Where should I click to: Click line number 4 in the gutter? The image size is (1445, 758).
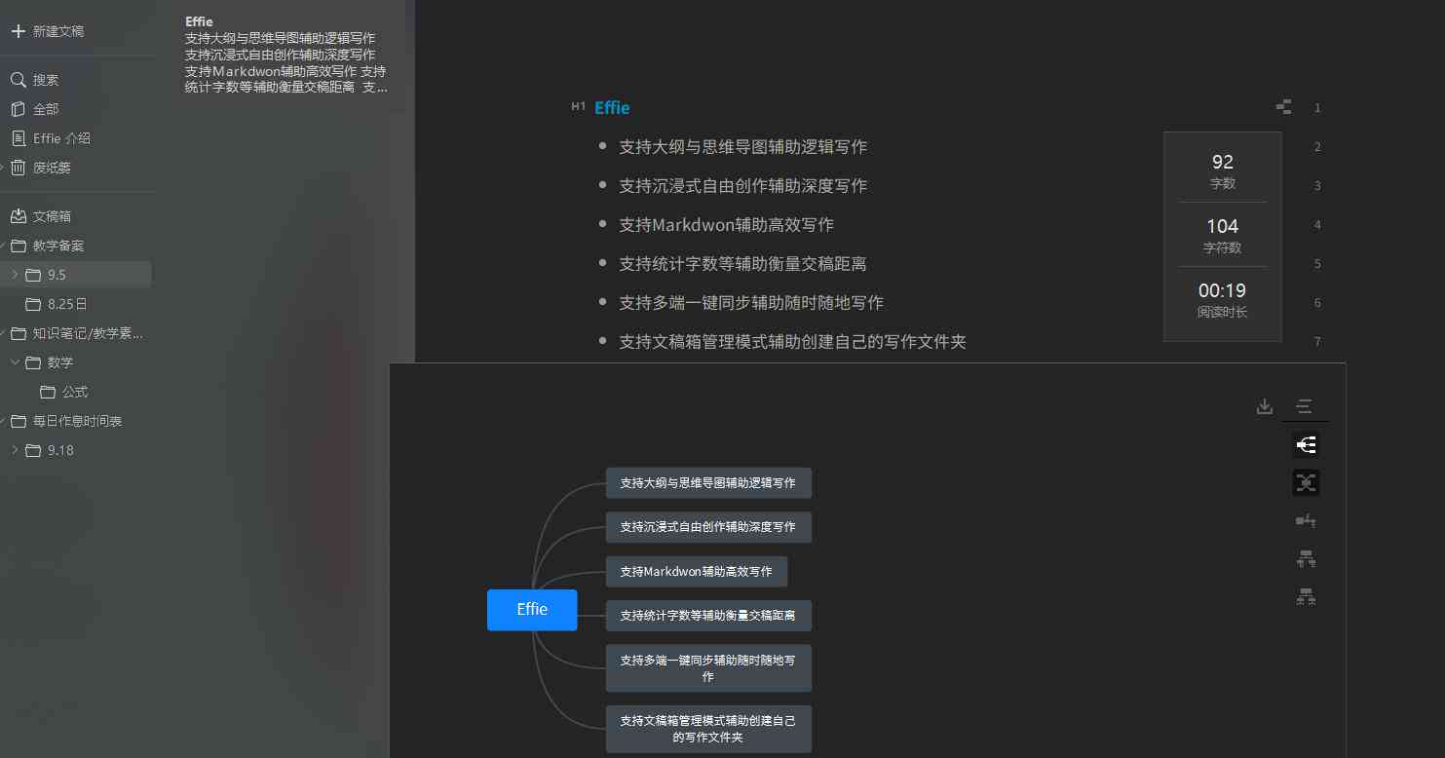coord(1317,225)
